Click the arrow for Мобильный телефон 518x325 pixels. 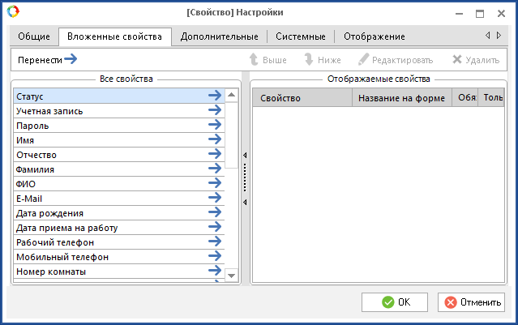215,255
